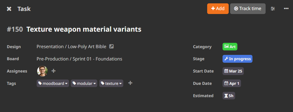Expand the texture tag dropdown
The image size is (293, 112).
121,83
